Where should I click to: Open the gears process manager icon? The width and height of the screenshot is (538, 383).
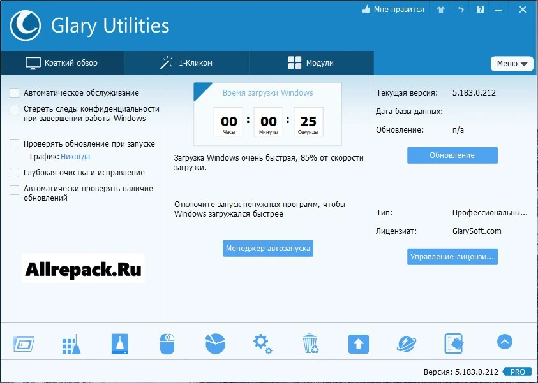tap(262, 344)
